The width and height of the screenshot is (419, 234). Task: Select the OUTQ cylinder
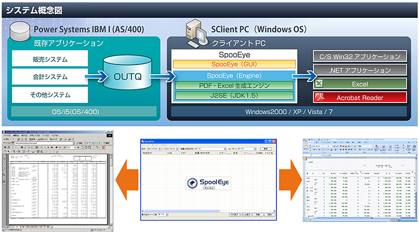click(127, 72)
